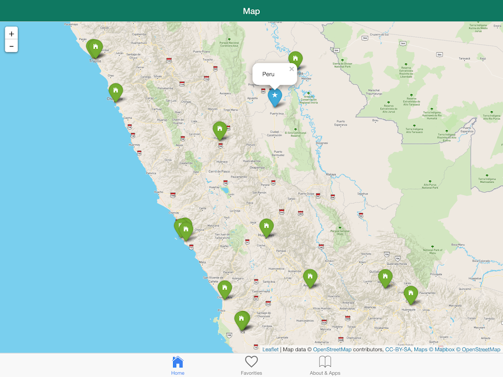This screenshot has height=377, width=503.
Task: Select the green home marker at Huánuco
Action: [x=220, y=131]
